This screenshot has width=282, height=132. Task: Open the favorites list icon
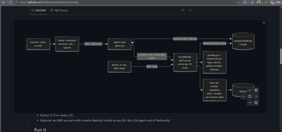click(252, 2)
